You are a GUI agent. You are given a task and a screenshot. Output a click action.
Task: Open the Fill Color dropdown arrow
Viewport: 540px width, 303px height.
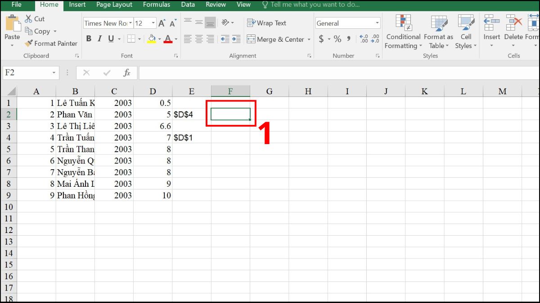pyautogui.click(x=158, y=39)
